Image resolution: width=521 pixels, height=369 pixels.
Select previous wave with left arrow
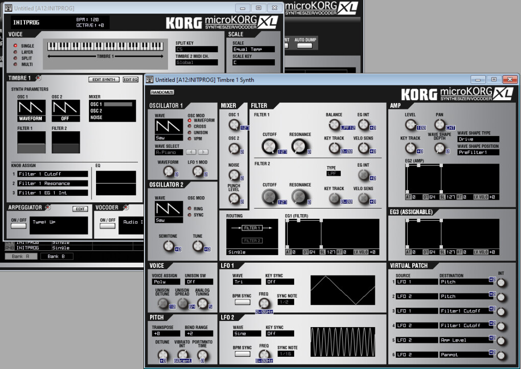pos(191,152)
